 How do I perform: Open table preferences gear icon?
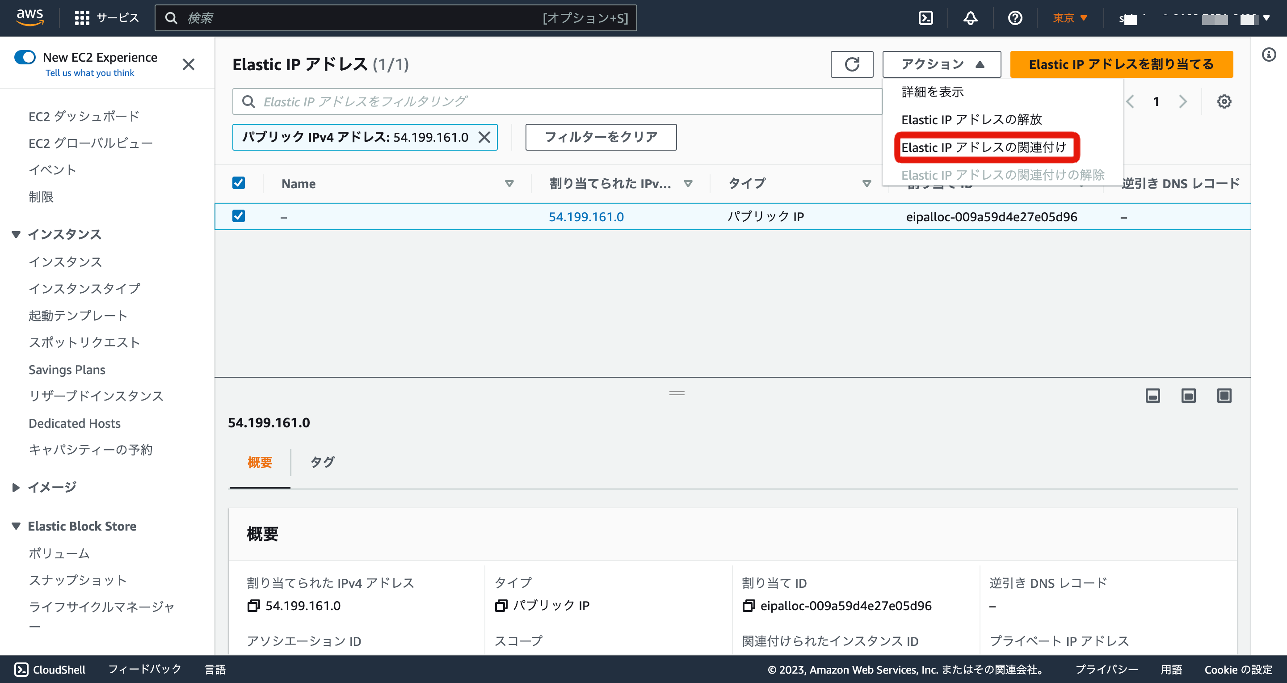pyautogui.click(x=1224, y=102)
